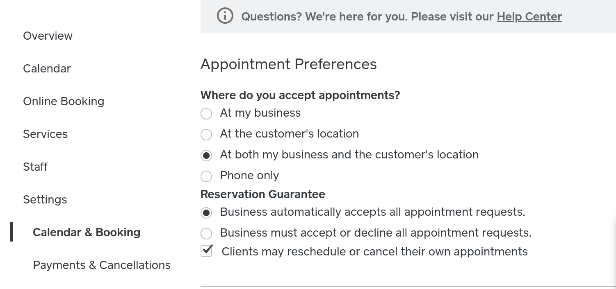The image size is (616, 289).
Task: Click the info icon in the banner
Action: [225, 16]
